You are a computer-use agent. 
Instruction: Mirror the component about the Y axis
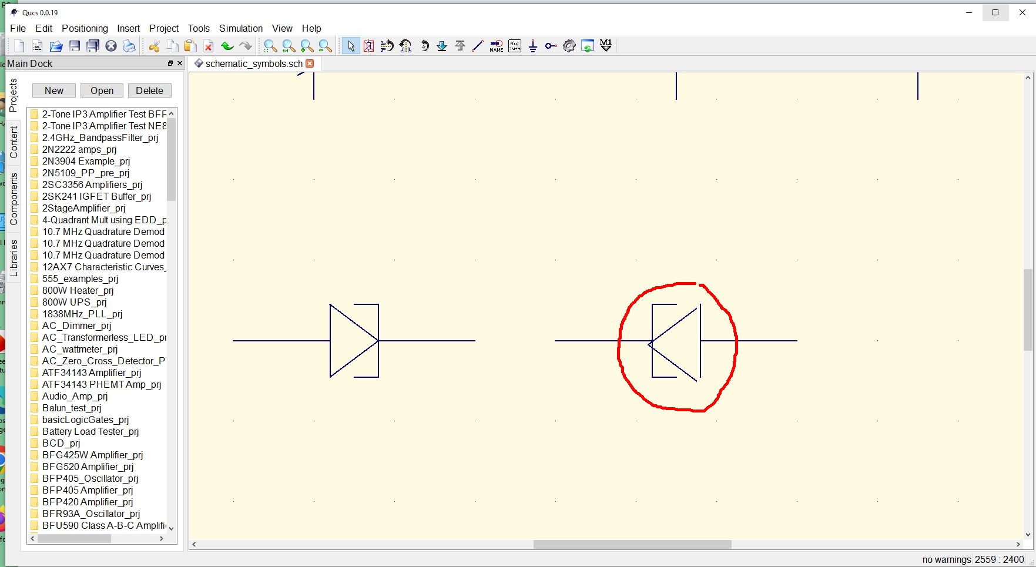(x=405, y=46)
